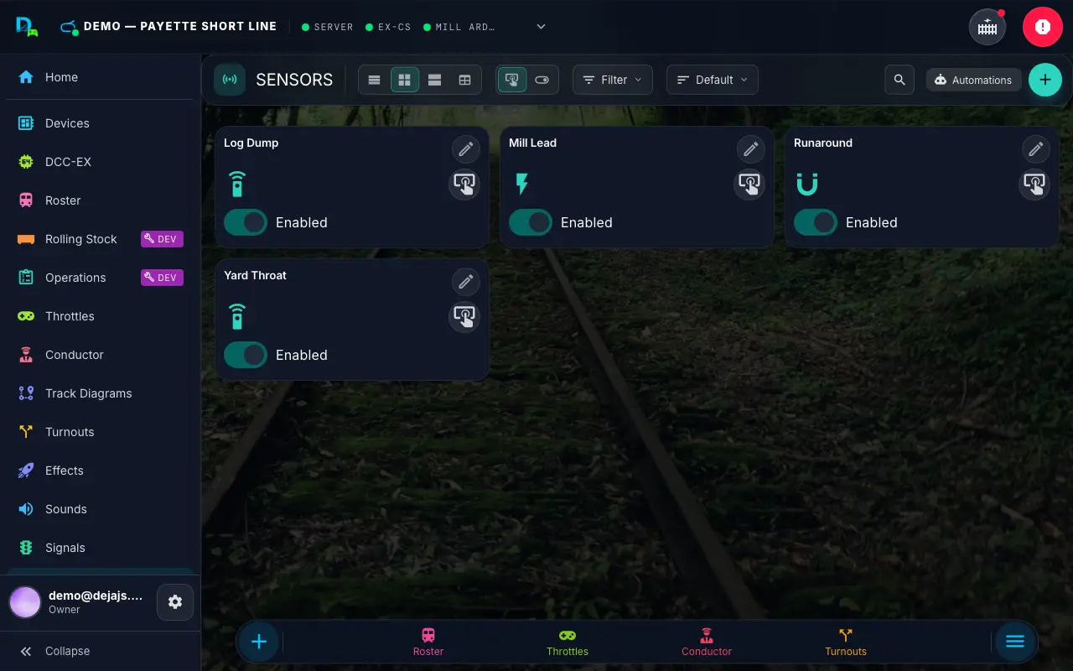Select the switch display mode
Viewport: 1073px width, 671px height.
click(542, 80)
